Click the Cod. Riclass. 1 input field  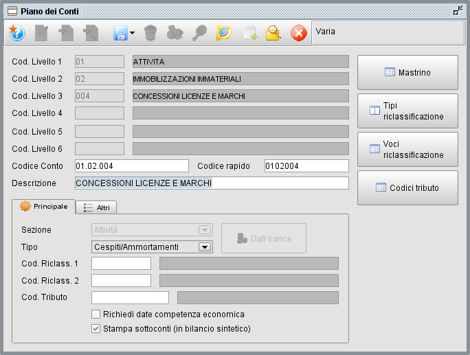121,263
